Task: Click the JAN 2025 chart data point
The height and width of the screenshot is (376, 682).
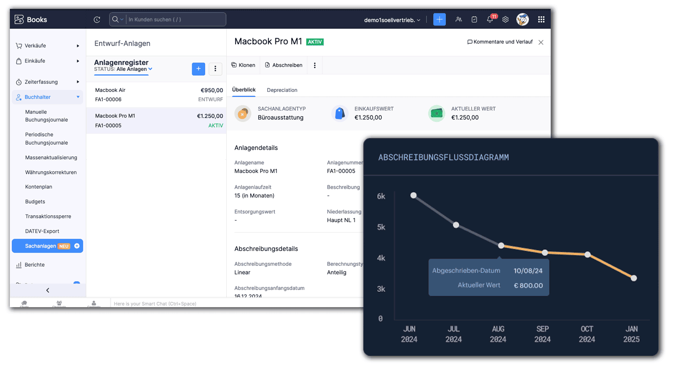Action: tap(634, 278)
